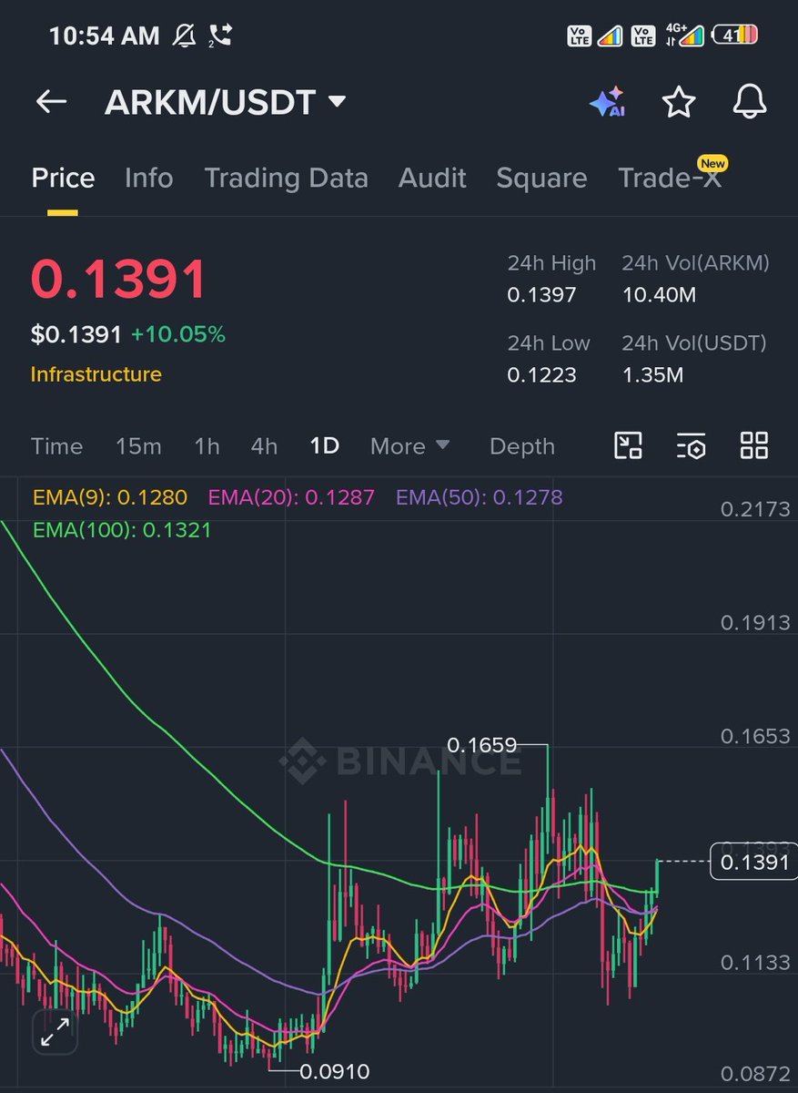The width and height of the screenshot is (798, 1093).
Task: Tap the EMA(100): 0.1321 indicator label
Action: [x=122, y=529]
